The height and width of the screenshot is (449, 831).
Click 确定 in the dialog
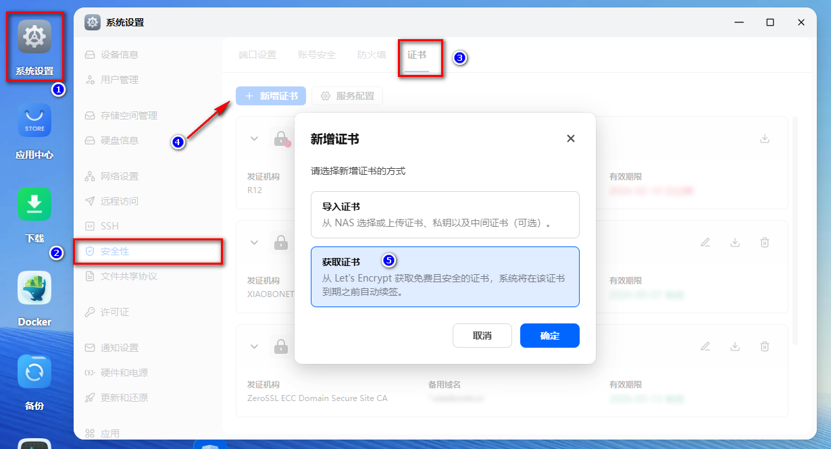(550, 336)
